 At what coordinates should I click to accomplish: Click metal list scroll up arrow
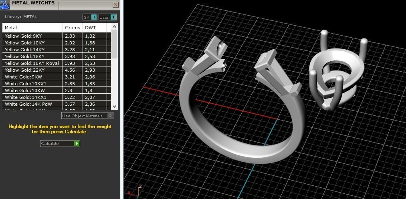[x=115, y=26]
